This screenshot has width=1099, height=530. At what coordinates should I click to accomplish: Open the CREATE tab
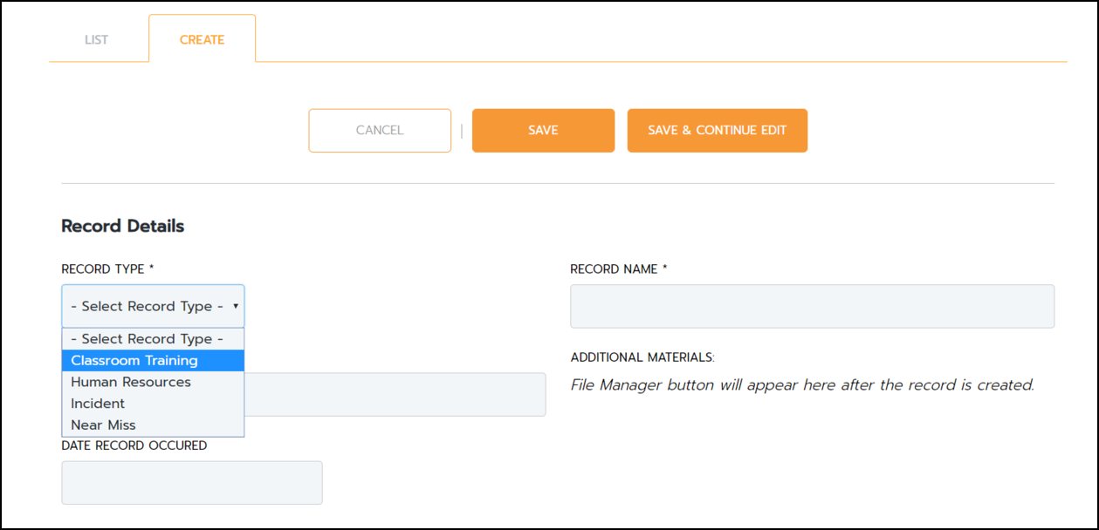tap(202, 39)
